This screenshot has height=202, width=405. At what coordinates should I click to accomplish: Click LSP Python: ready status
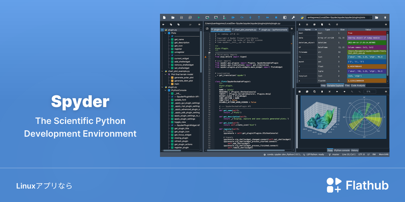tap(314, 155)
